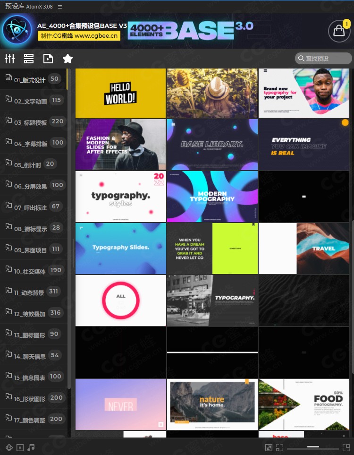The image size is (354, 455).
Task: Open the 11_动态背景 category
Action: tap(34, 292)
